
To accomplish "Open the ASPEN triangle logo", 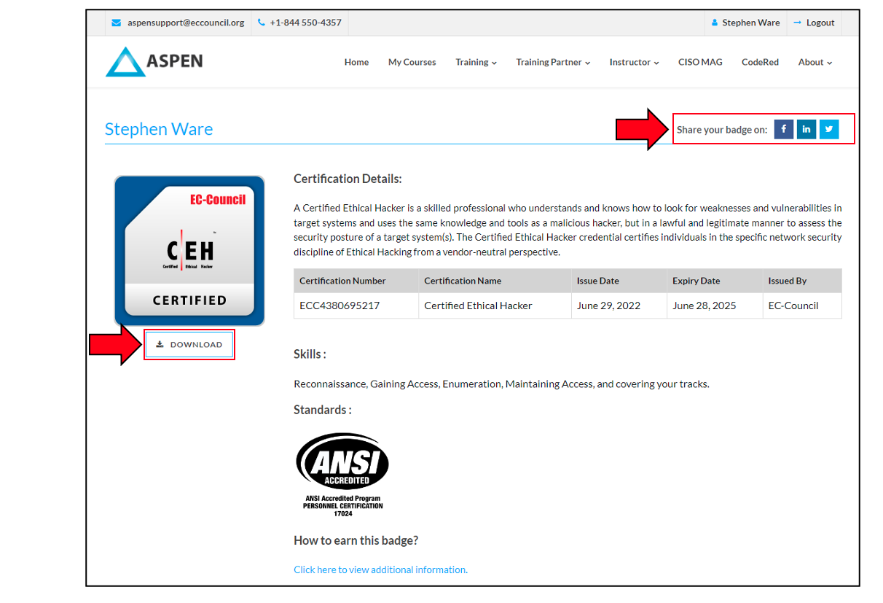I will [127, 62].
